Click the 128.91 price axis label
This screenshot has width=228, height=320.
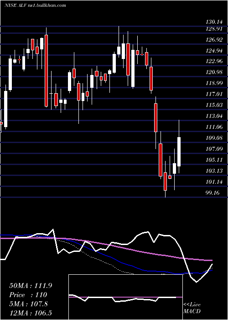click(214, 28)
